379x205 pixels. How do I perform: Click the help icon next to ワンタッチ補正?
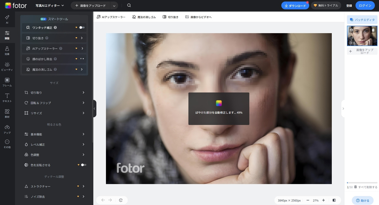(56, 28)
